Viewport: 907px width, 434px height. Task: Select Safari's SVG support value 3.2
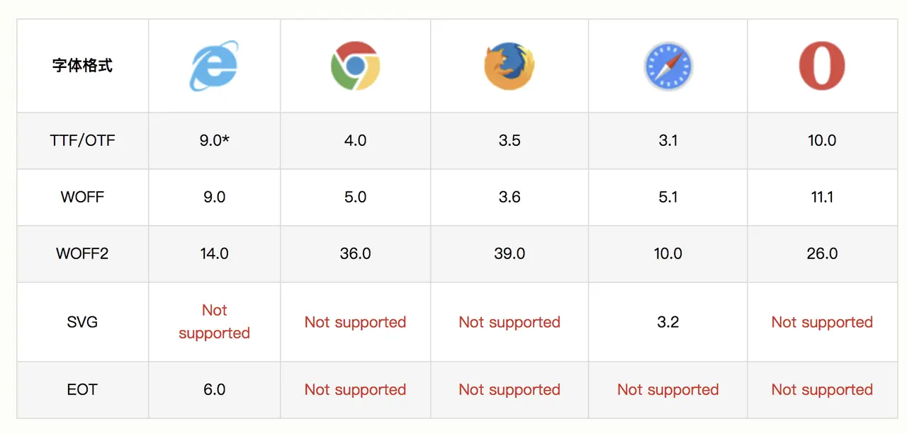coord(667,322)
